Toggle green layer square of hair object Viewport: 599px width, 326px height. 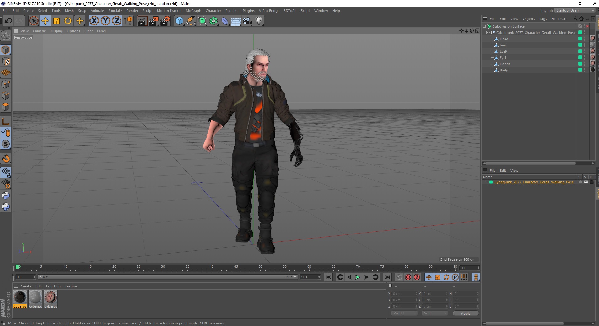tap(580, 45)
